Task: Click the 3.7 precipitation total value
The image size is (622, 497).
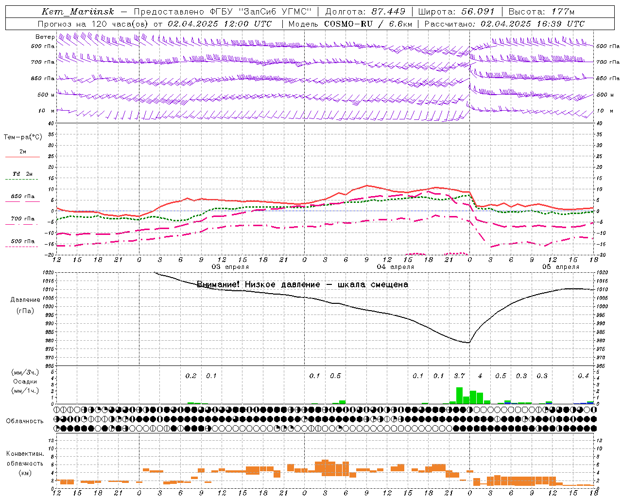Action: [x=459, y=376]
